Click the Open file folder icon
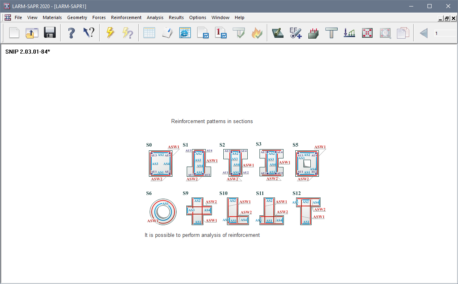Image resolution: width=458 pixels, height=284 pixels. click(x=32, y=33)
